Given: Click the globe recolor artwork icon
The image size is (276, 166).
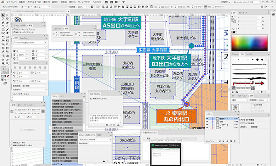Looking at the screenshot, I should pos(92,7).
